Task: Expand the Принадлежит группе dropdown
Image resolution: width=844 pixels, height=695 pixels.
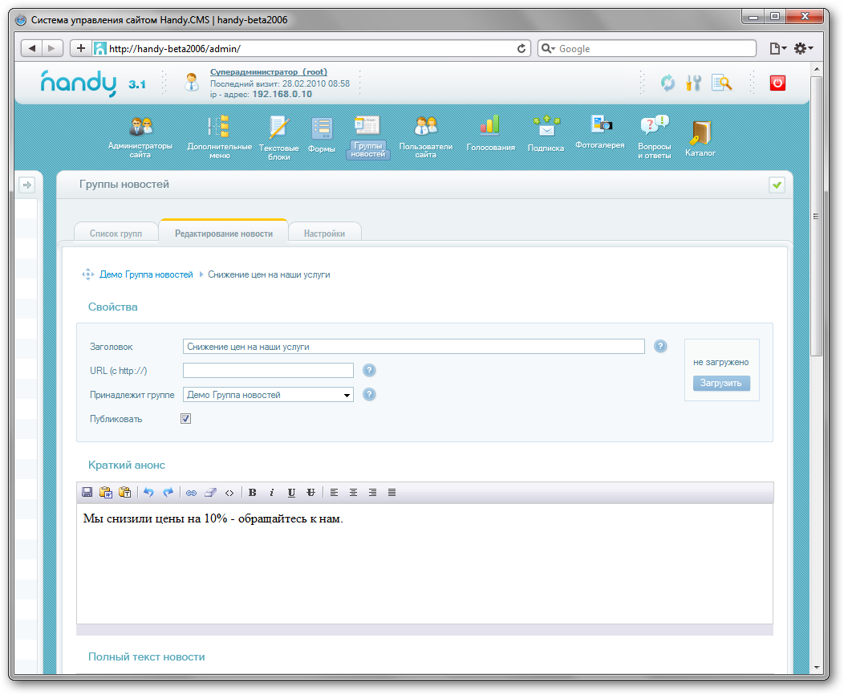Action: (x=347, y=395)
